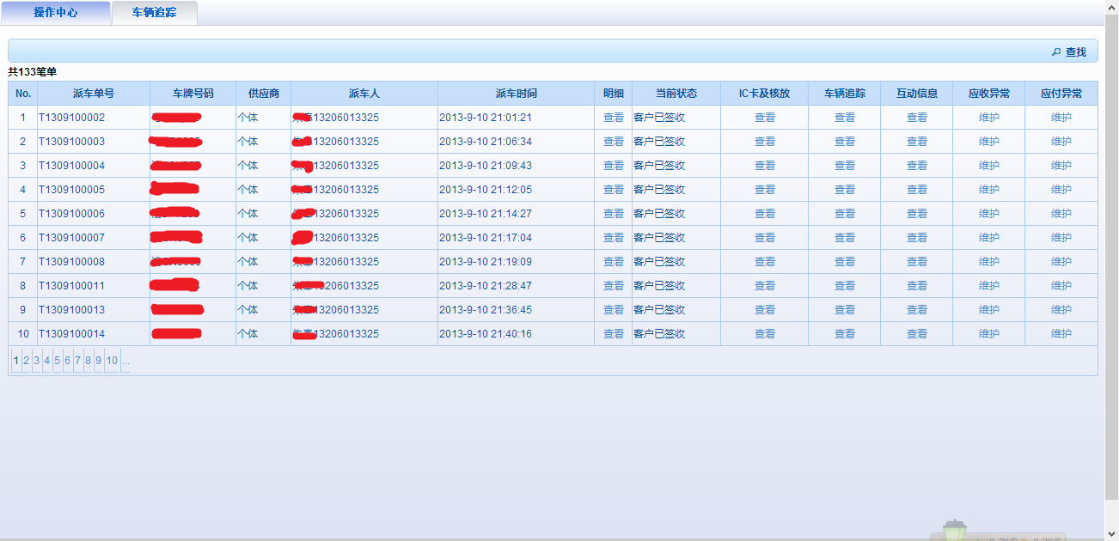
Task: Go to page 10 of results
Action: coord(112,361)
